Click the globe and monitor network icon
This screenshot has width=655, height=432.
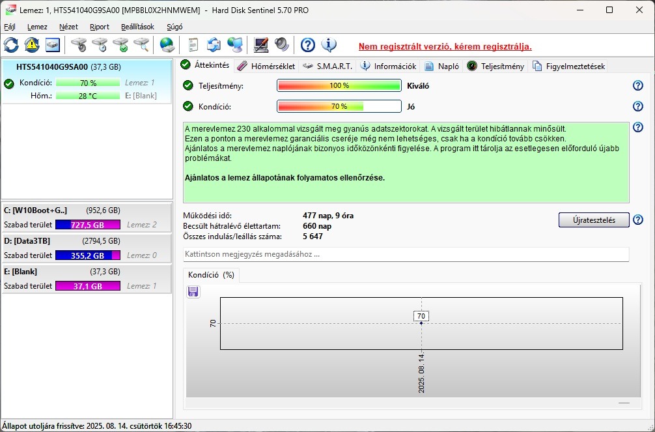[x=235, y=45]
